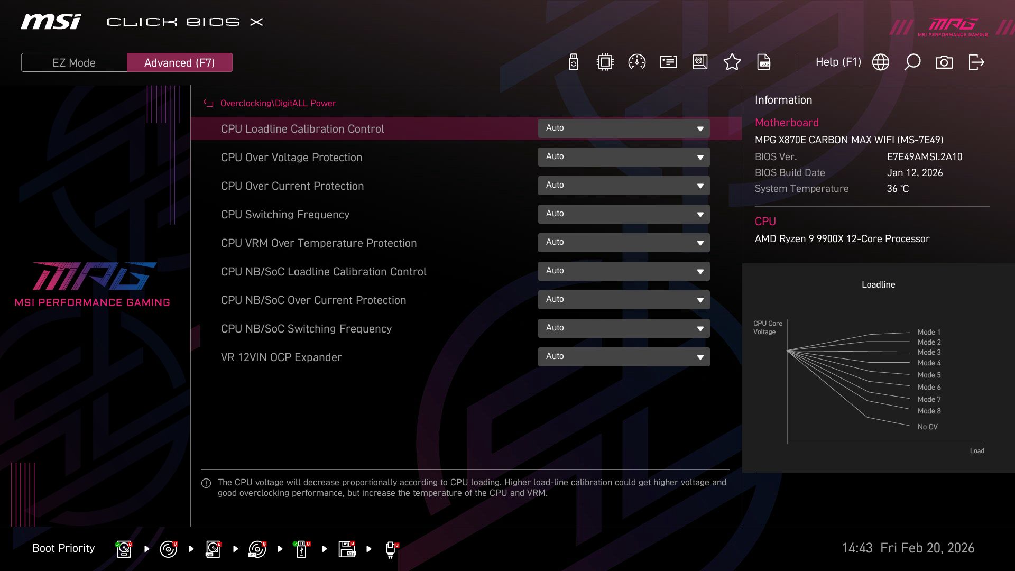1015x571 pixels.
Task: Select the CPU Switching Frequency setting
Action: point(285,215)
